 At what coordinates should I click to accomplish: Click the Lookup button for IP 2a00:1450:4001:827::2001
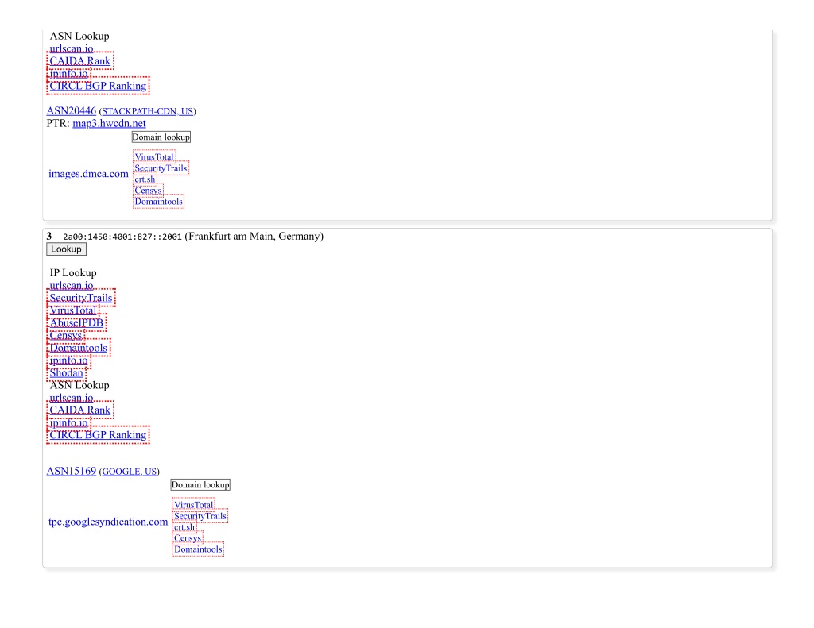[66, 249]
